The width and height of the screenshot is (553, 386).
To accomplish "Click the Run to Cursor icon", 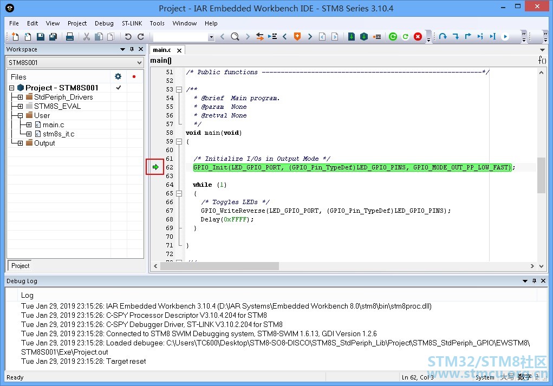I will pos(493,36).
